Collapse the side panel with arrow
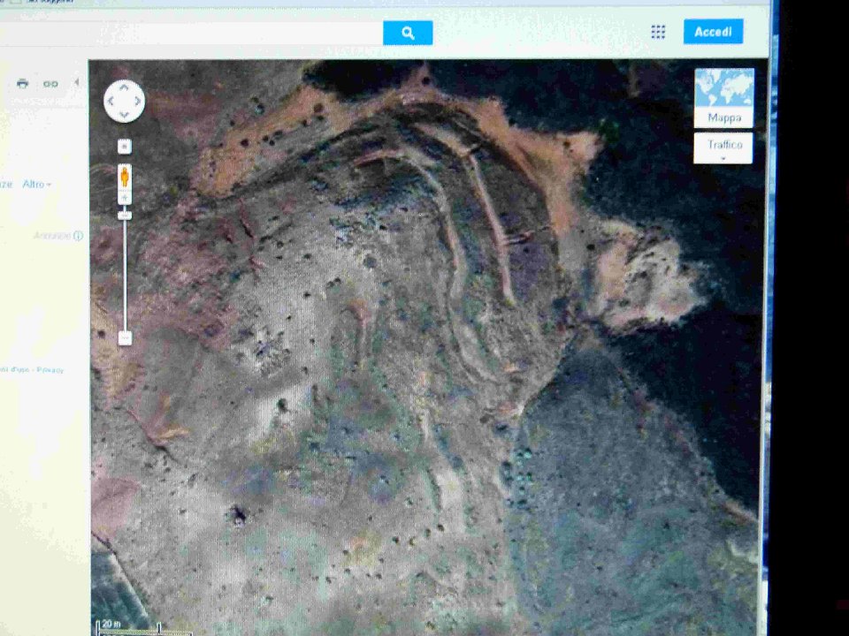 77,82
